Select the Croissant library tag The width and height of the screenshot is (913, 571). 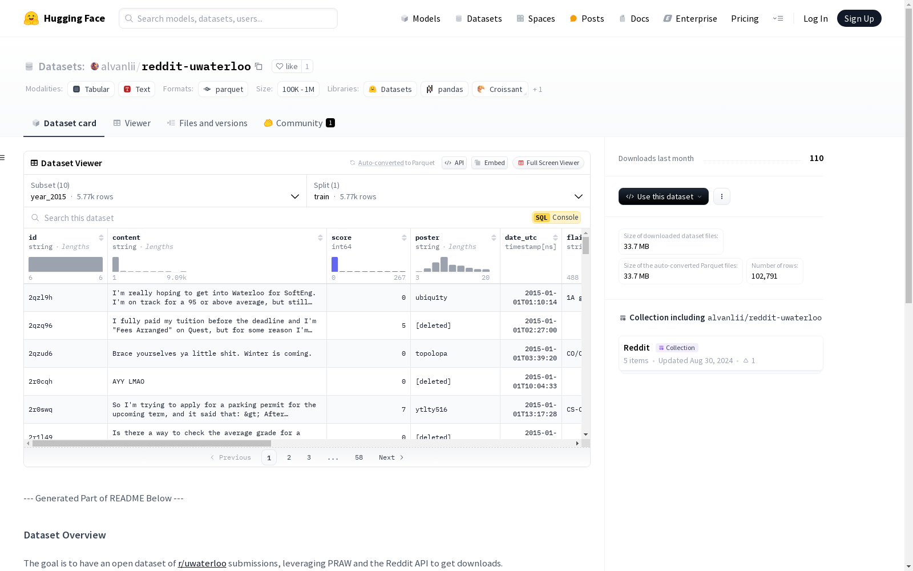click(x=500, y=89)
